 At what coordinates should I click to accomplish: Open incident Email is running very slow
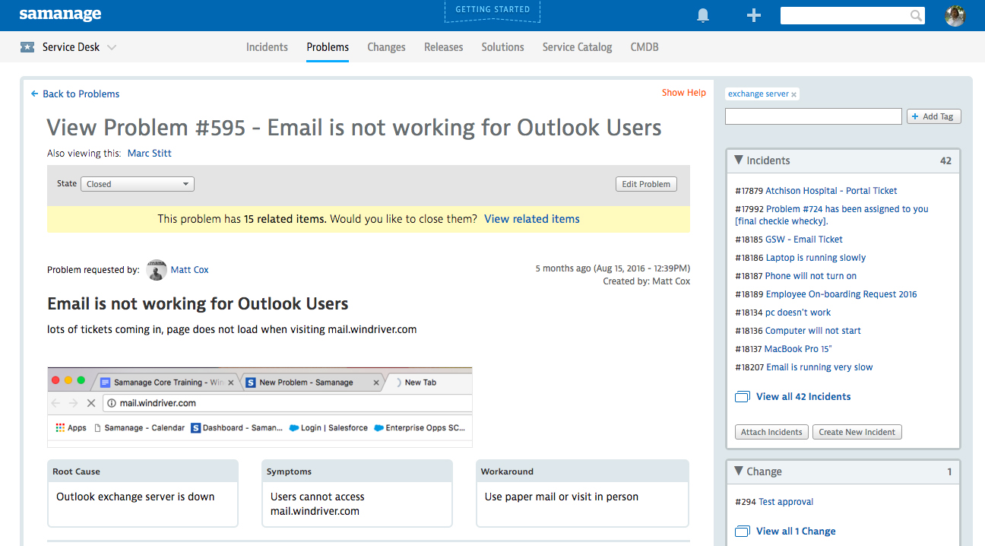(819, 367)
